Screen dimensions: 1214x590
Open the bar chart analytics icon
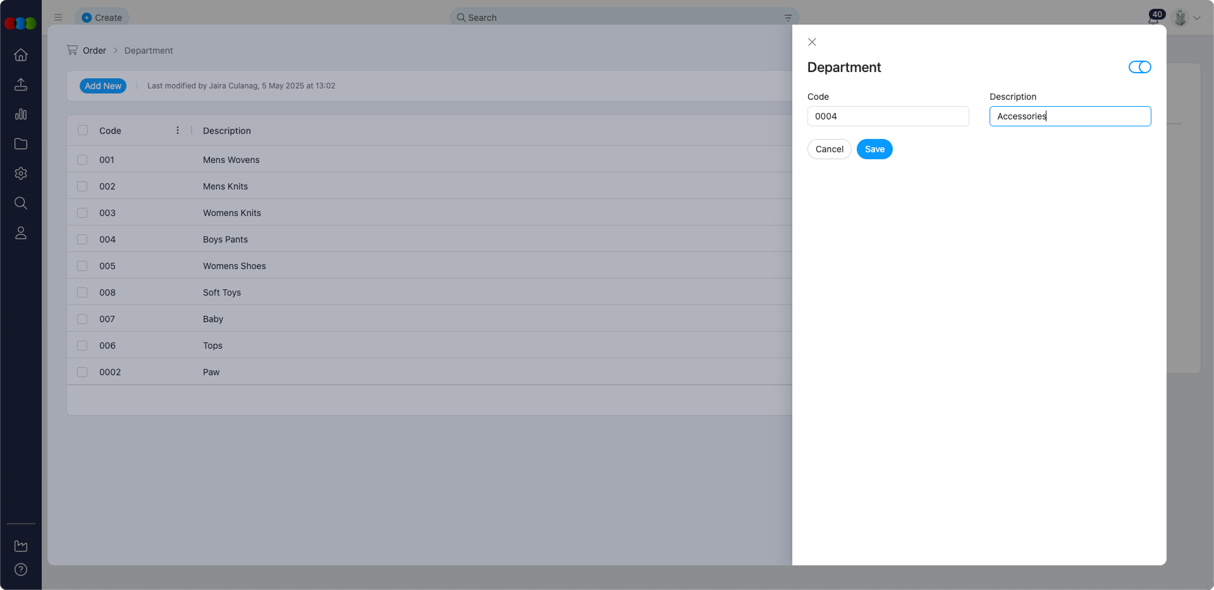point(21,114)
